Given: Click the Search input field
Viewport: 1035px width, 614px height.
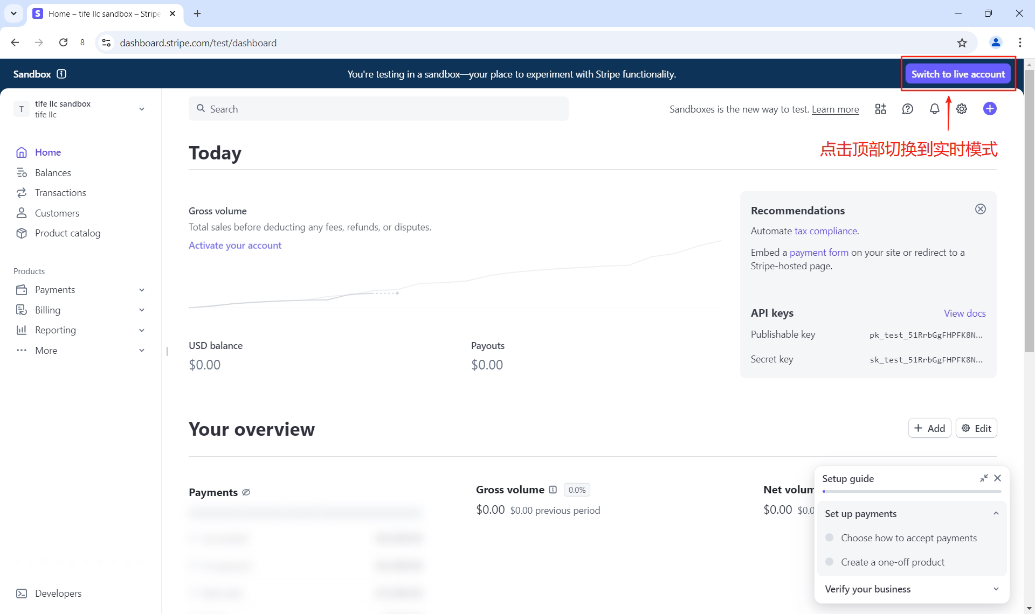Looking at the screenshot, I should point(378,109).
